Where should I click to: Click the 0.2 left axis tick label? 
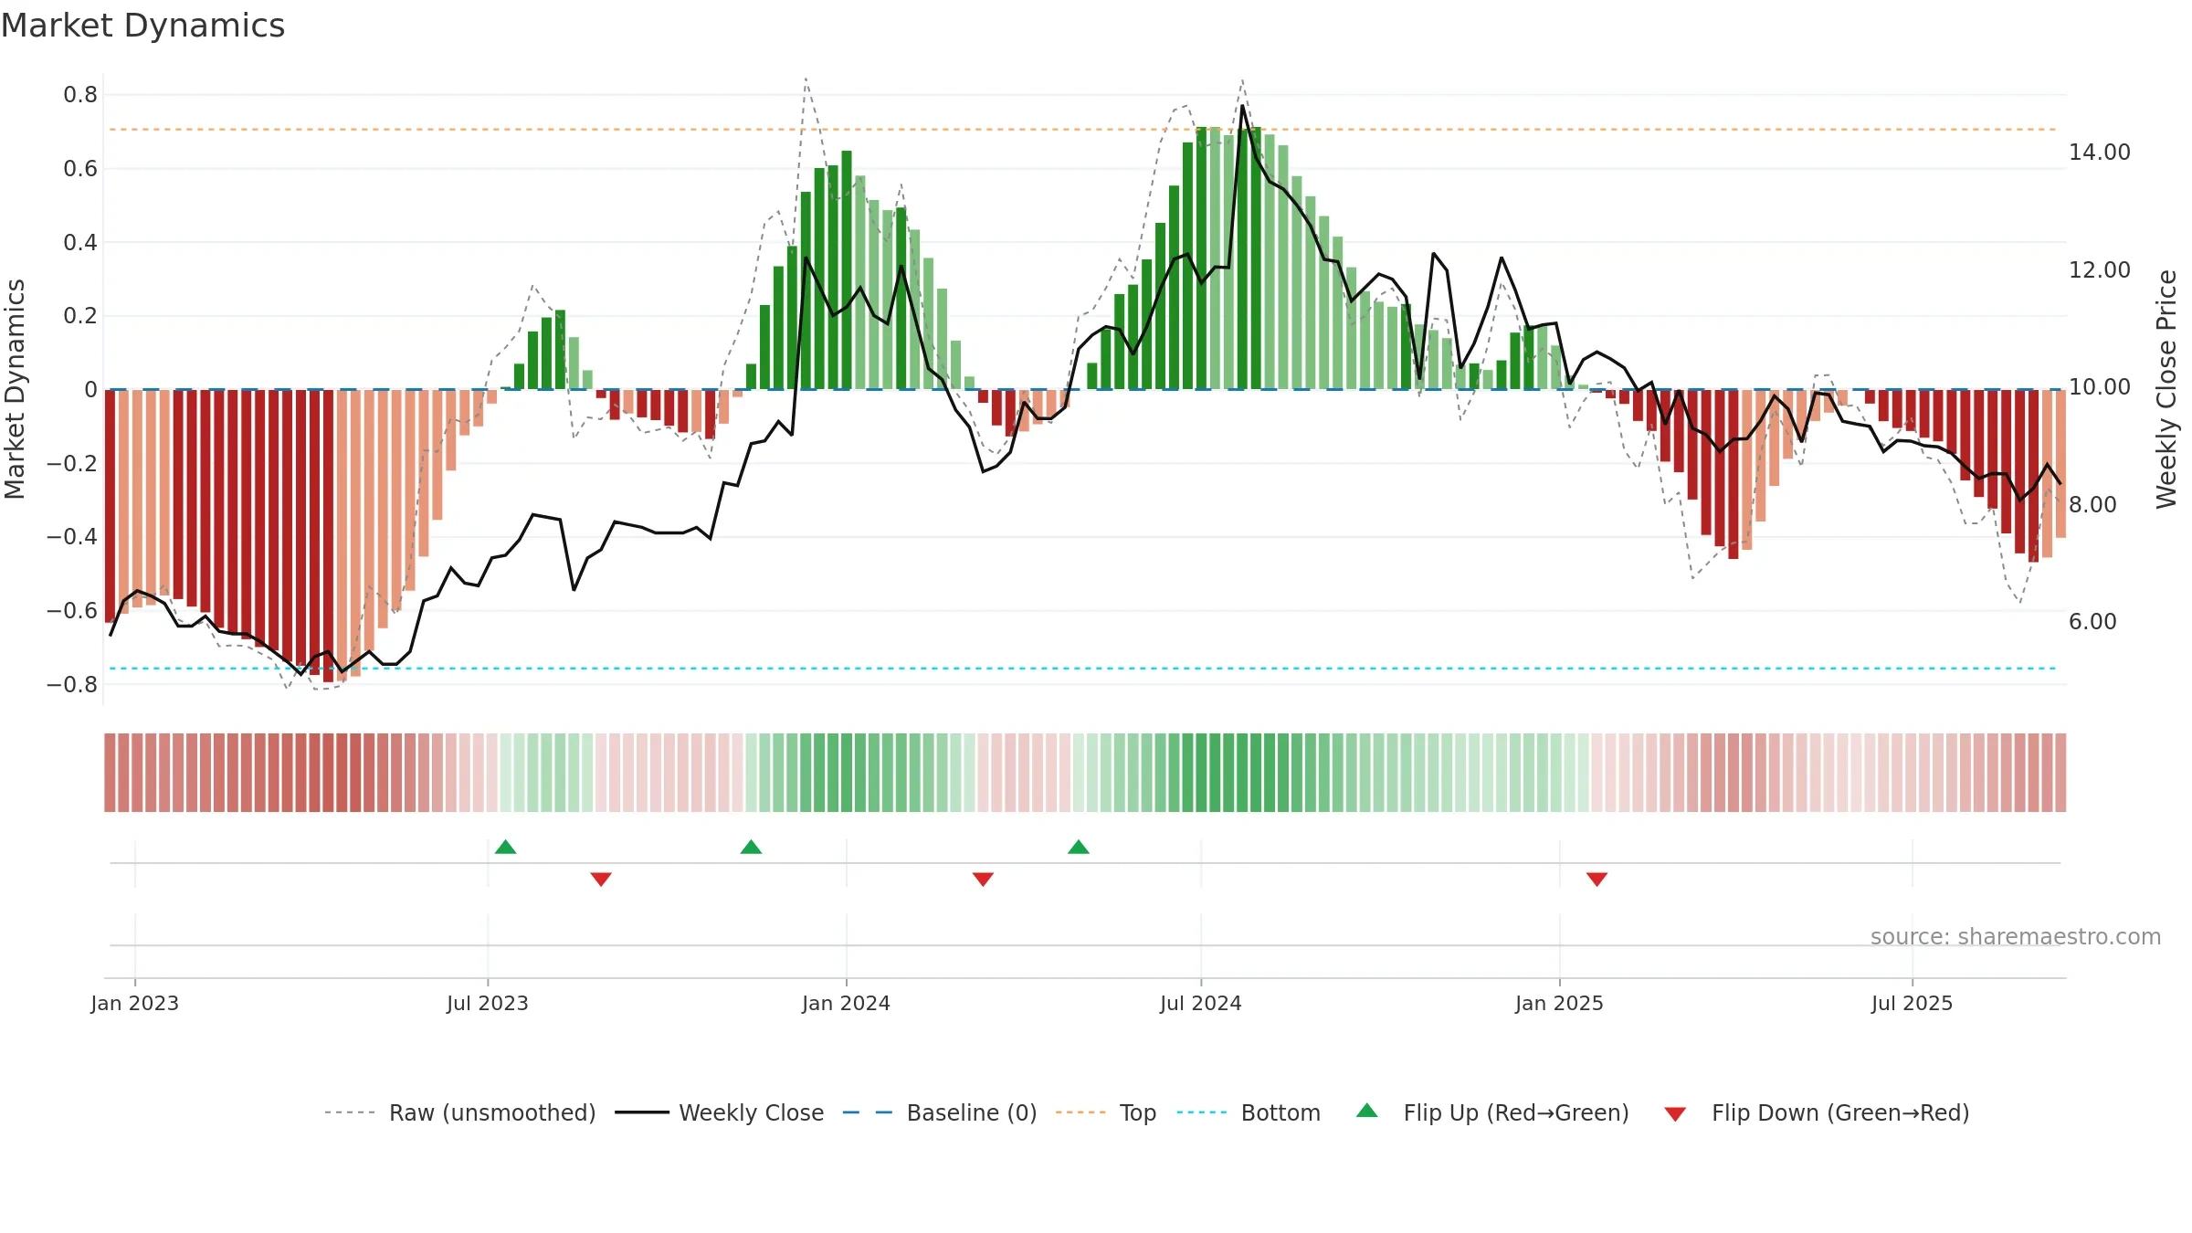click(x=80, y=316)
